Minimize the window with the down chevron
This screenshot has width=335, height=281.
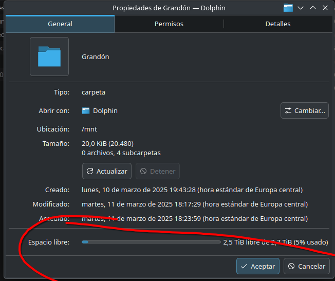[301, 8]
